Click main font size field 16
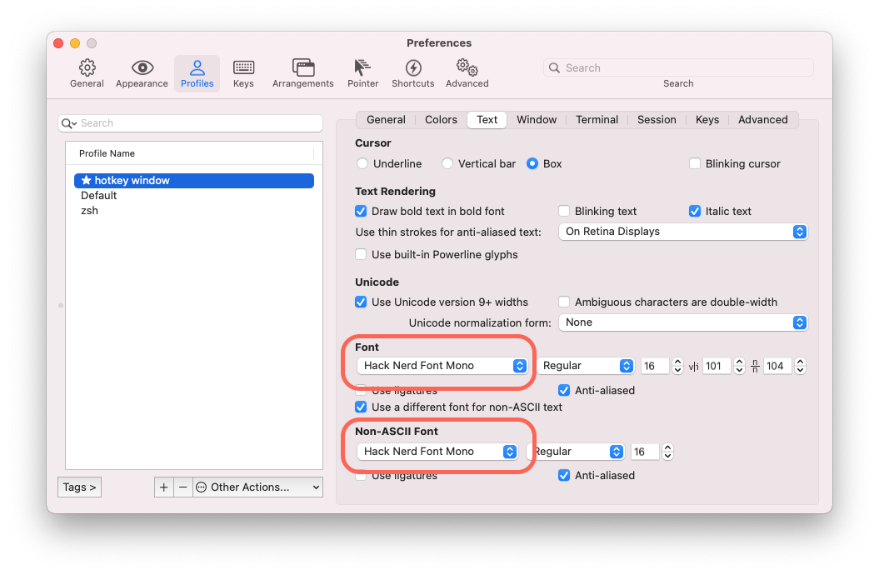This screenshot has height=575, width=879. (x=655, y=366)
